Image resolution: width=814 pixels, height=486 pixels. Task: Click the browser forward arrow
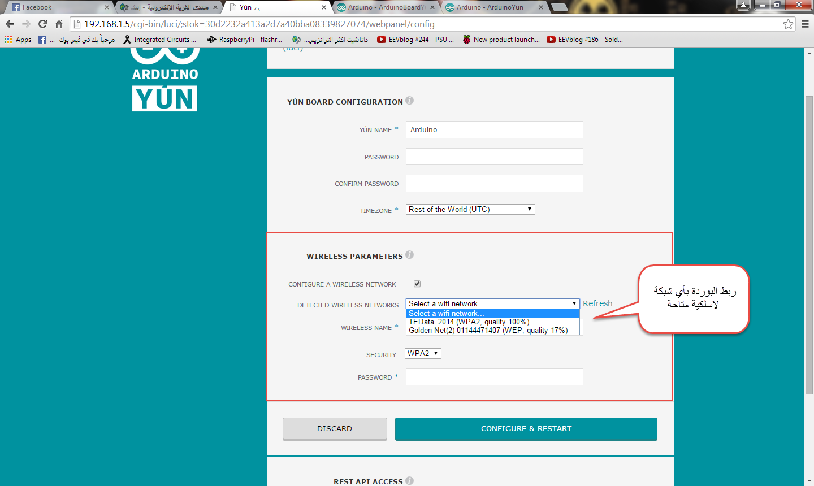click(26, 24)
